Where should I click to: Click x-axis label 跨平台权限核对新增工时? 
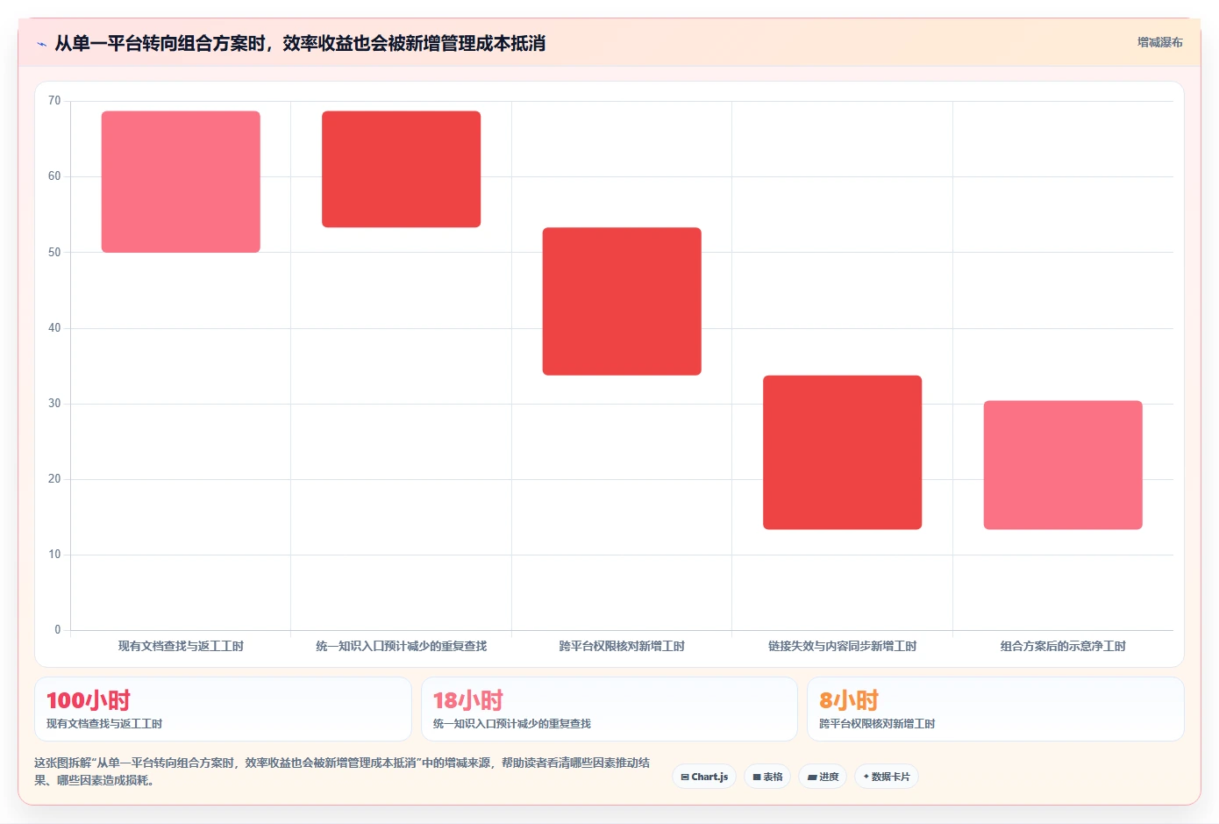pyautogui.click(x=622, y=646)
